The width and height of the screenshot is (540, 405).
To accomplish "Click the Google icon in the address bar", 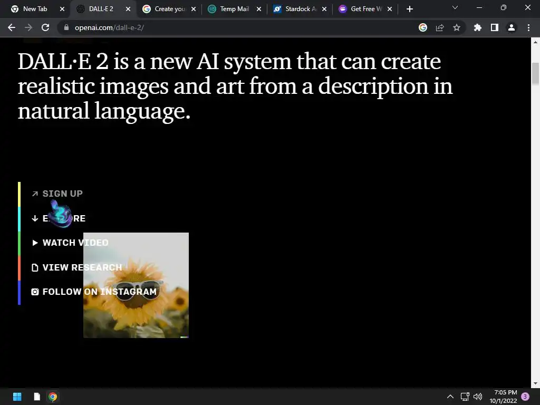I will (x=423, y=27).
